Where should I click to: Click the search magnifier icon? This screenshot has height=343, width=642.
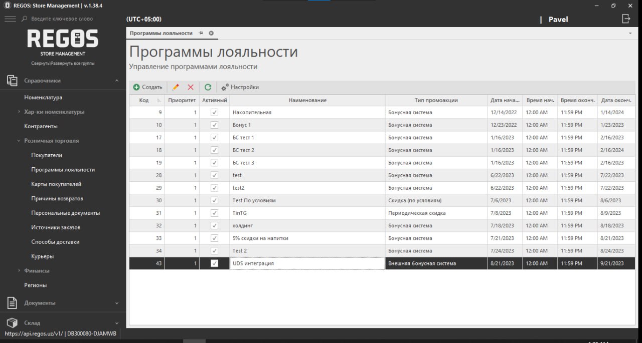(x=24, y=19)
